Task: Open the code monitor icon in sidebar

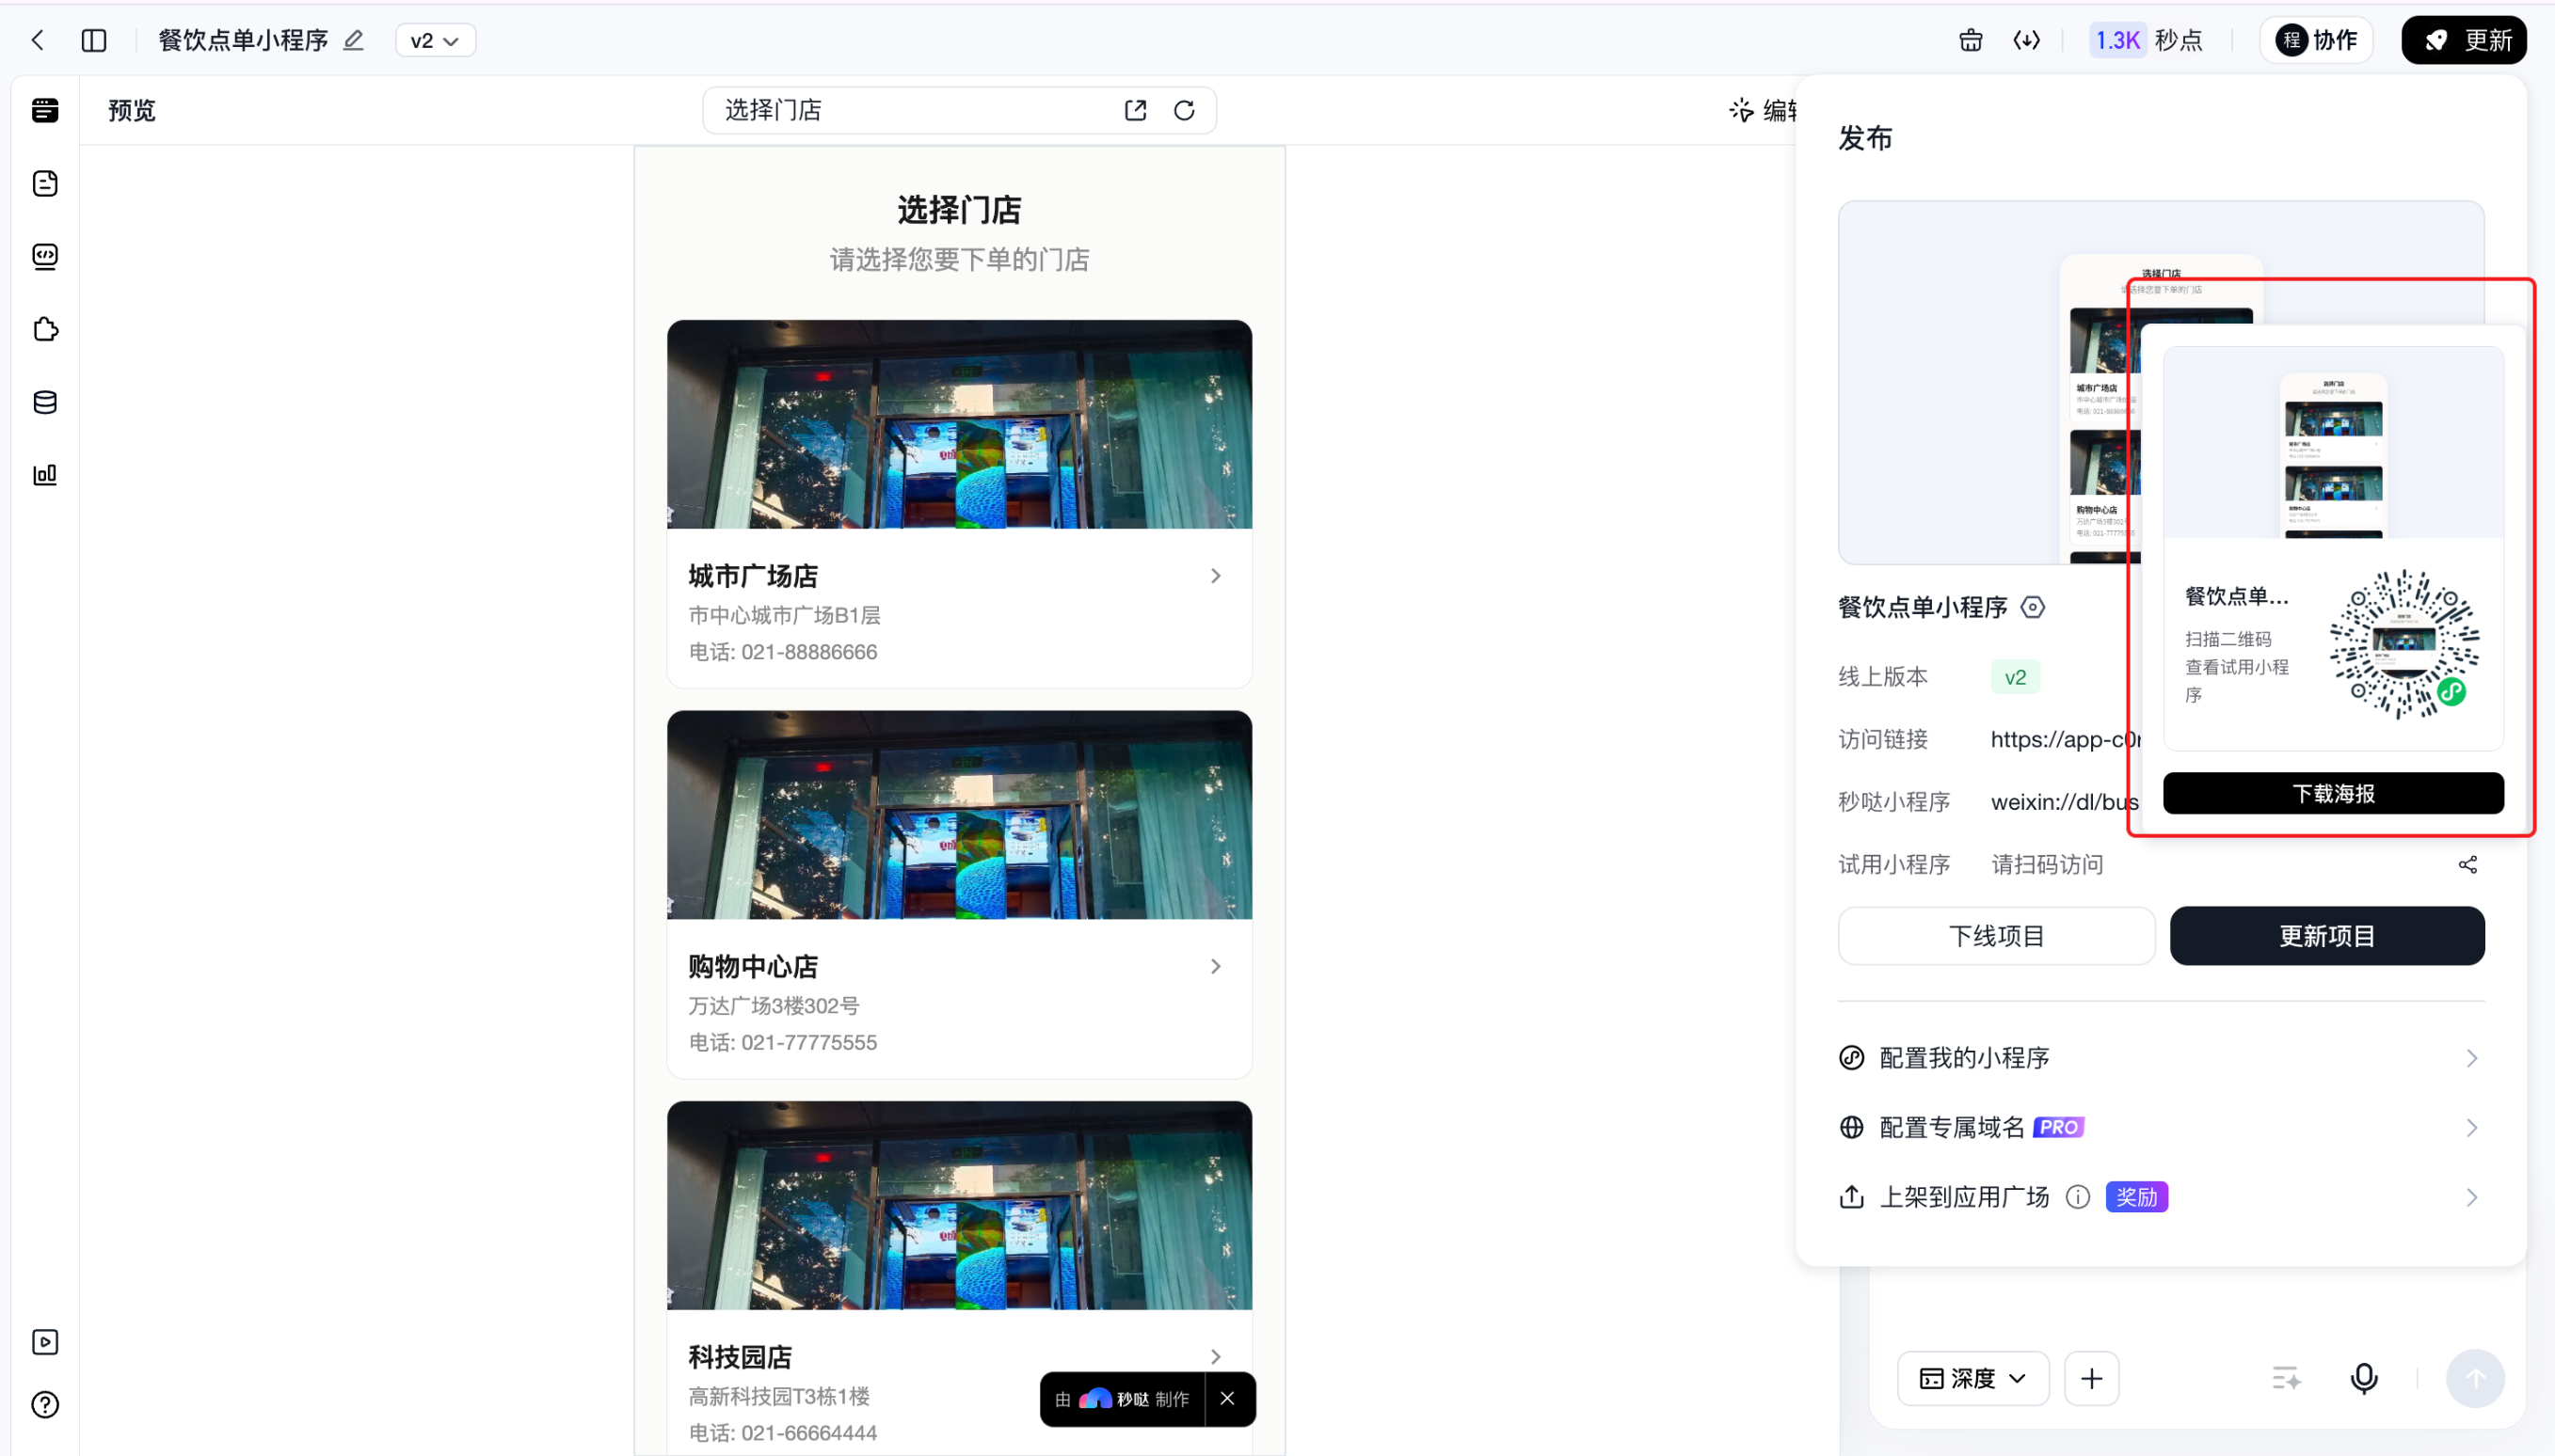Action: point(45,256)
